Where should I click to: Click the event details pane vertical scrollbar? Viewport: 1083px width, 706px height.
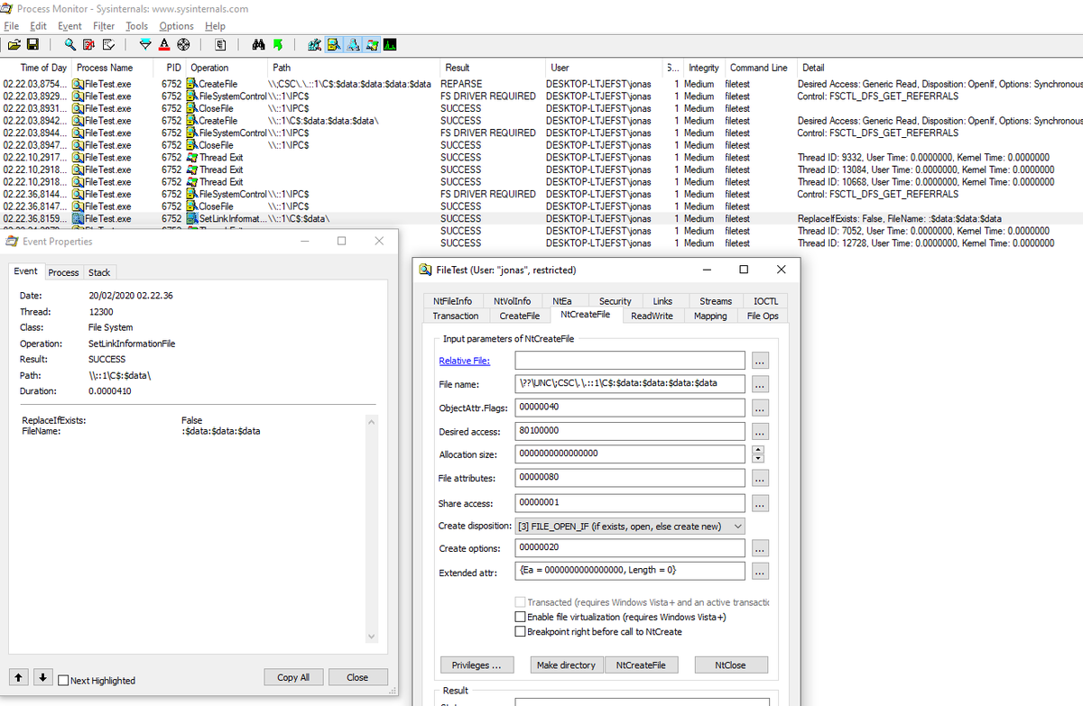click(370, 529)
